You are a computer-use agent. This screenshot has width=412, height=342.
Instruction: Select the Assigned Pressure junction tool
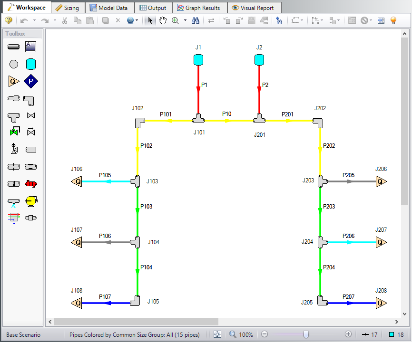(31, 81)
